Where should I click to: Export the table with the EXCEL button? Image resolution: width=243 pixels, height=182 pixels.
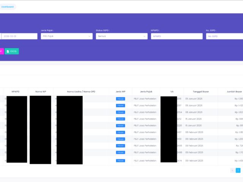click(12, 51)
